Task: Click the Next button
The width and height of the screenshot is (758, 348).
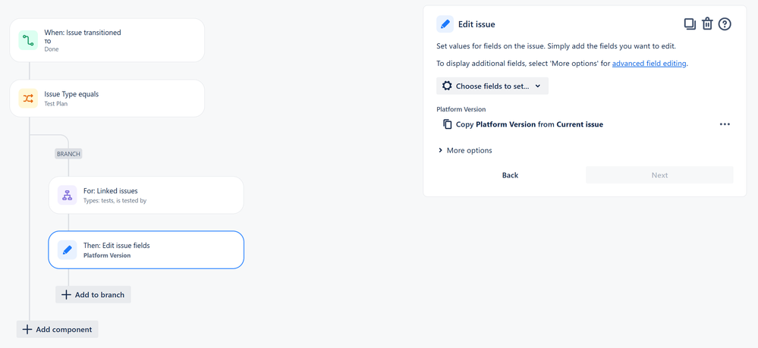Action: (x=659, y=175)
